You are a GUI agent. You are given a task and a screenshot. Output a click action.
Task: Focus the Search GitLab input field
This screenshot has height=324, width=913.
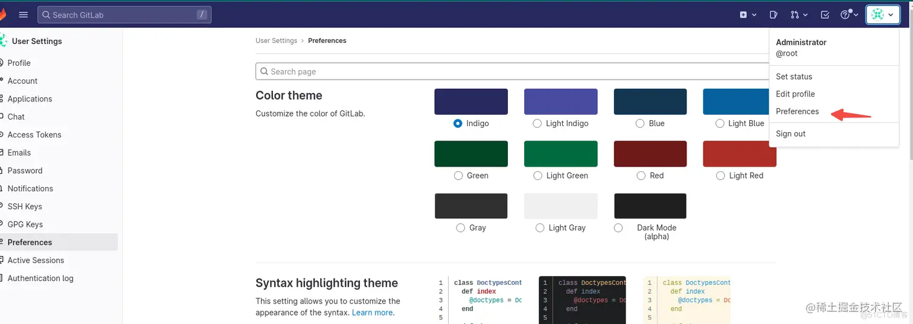pyautogui.click(x=124, y=14)
